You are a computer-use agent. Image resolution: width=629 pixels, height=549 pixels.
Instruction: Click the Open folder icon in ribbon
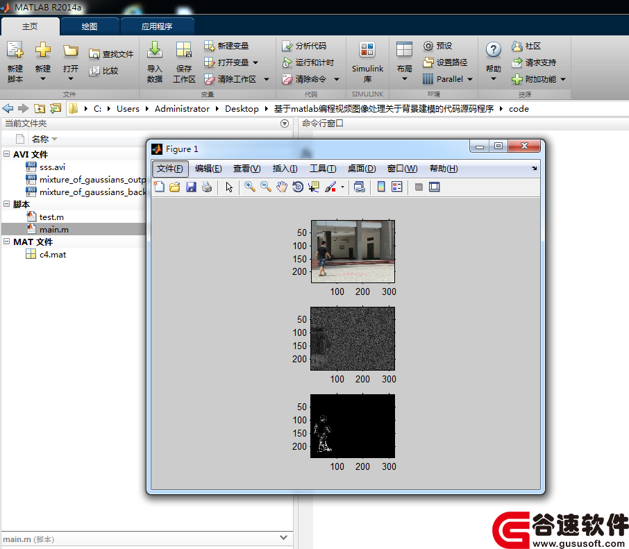[71, 51]
